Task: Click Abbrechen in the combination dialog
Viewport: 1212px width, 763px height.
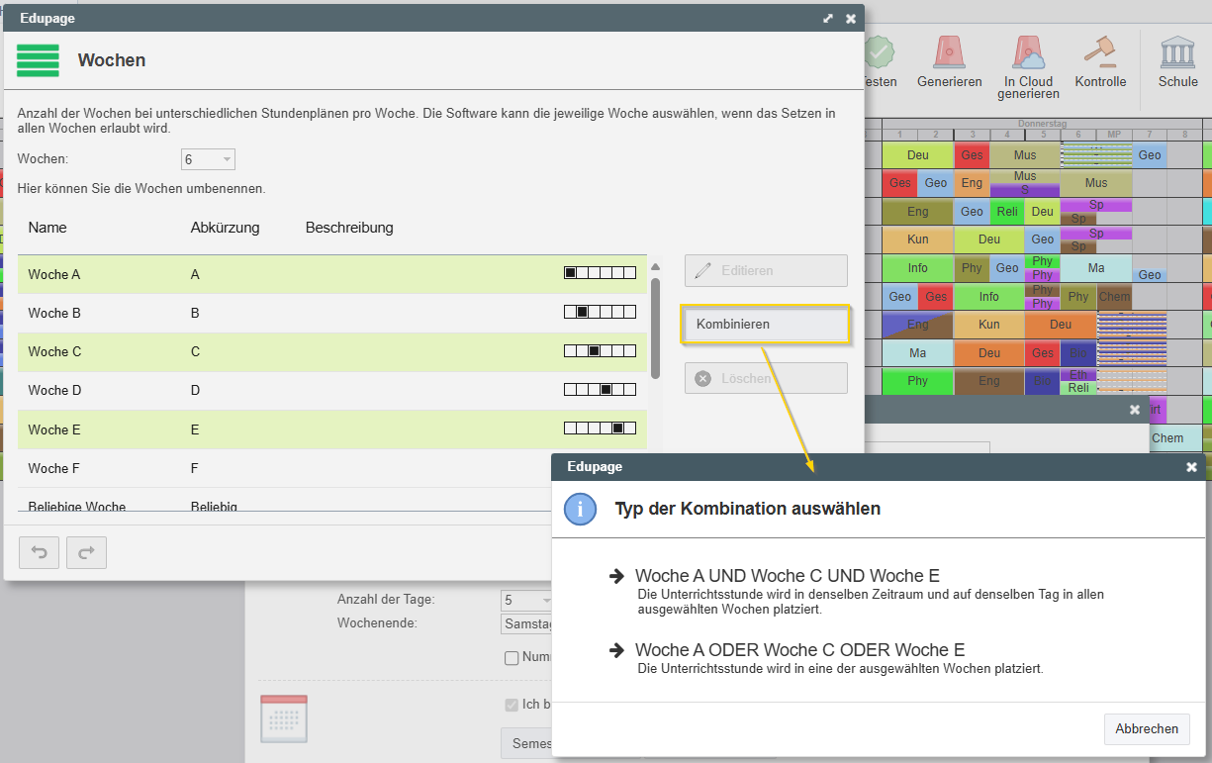Action: click(x=1147, y=728)
